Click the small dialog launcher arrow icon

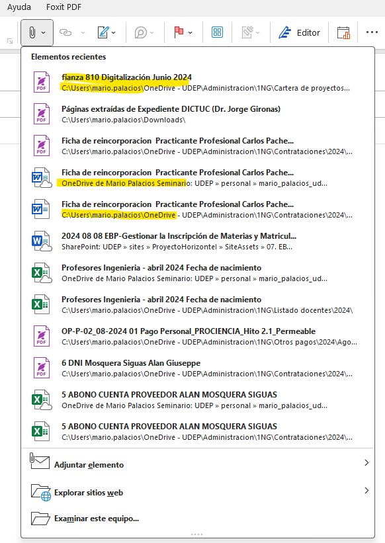click(x=10, y=41)
